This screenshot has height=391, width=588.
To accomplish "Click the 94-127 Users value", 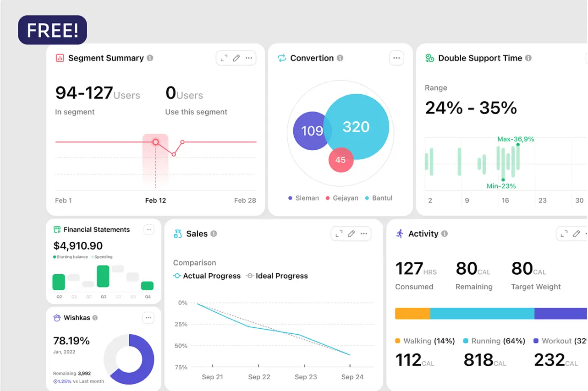I will [98, 93].
